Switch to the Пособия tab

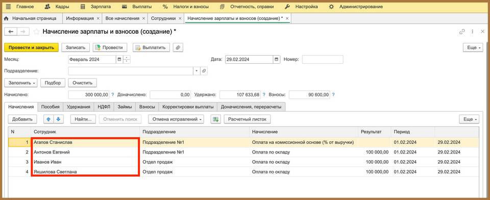pos(51,107)
